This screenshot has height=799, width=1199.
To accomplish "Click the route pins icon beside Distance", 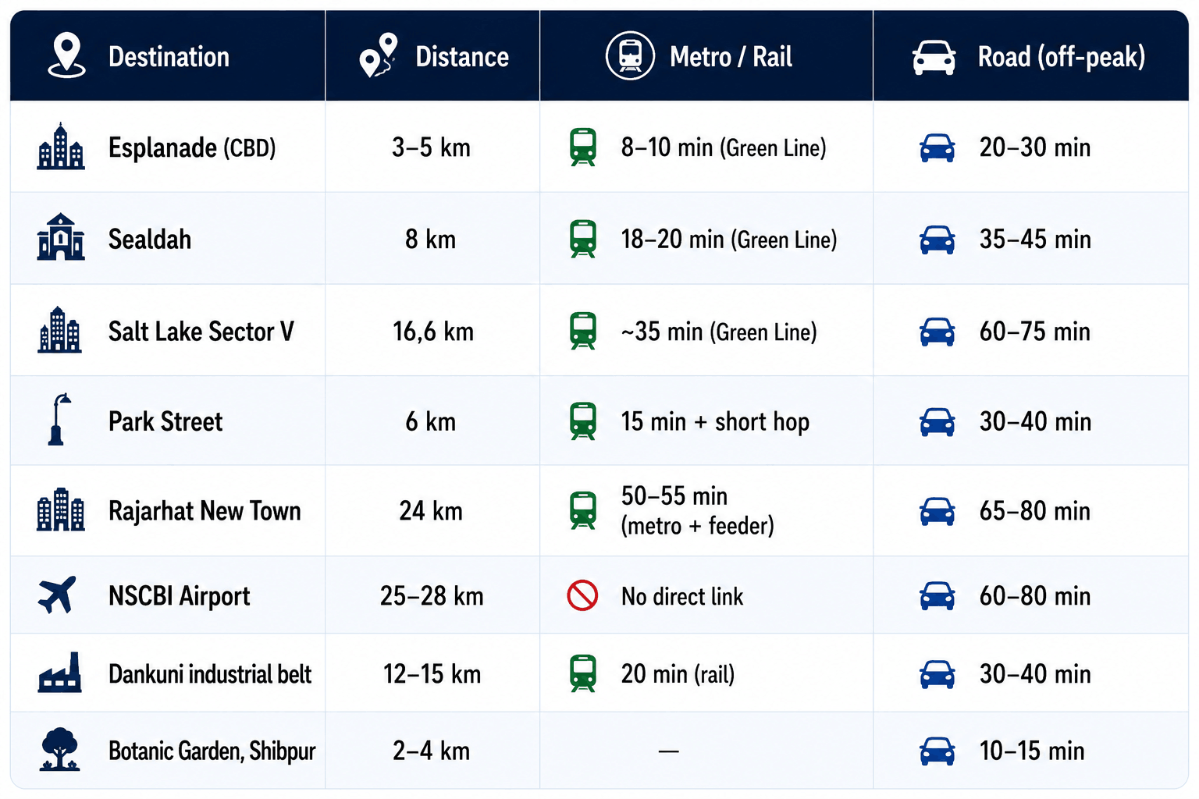I will click(x=379, y=55).
